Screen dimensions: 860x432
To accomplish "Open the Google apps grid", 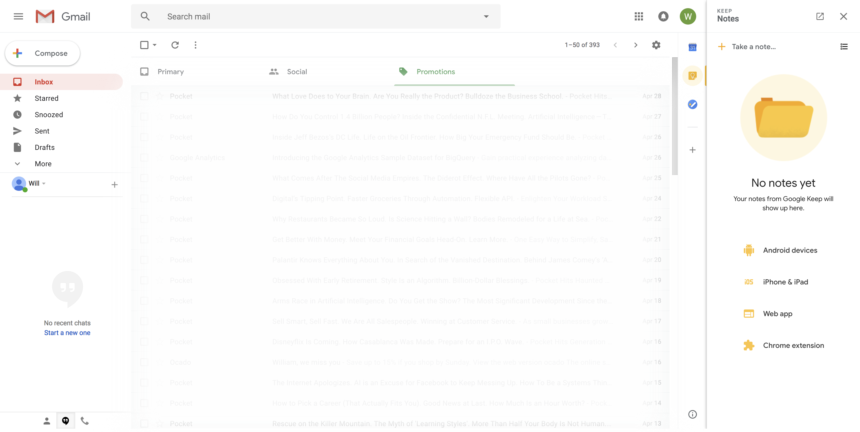I will (638, 16).
